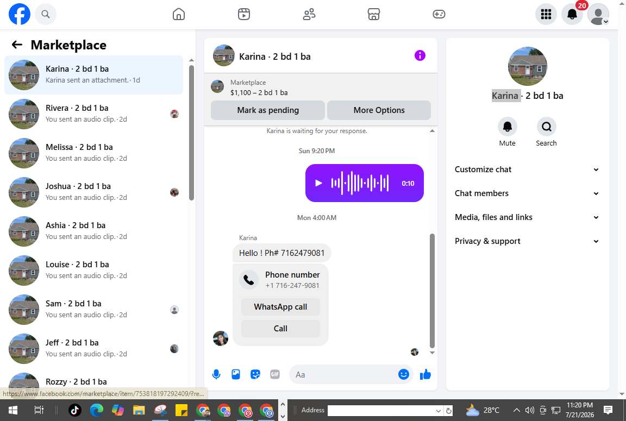Expand Customize chat section
Viewport: 626px width, 421px height.
[527, 169]
